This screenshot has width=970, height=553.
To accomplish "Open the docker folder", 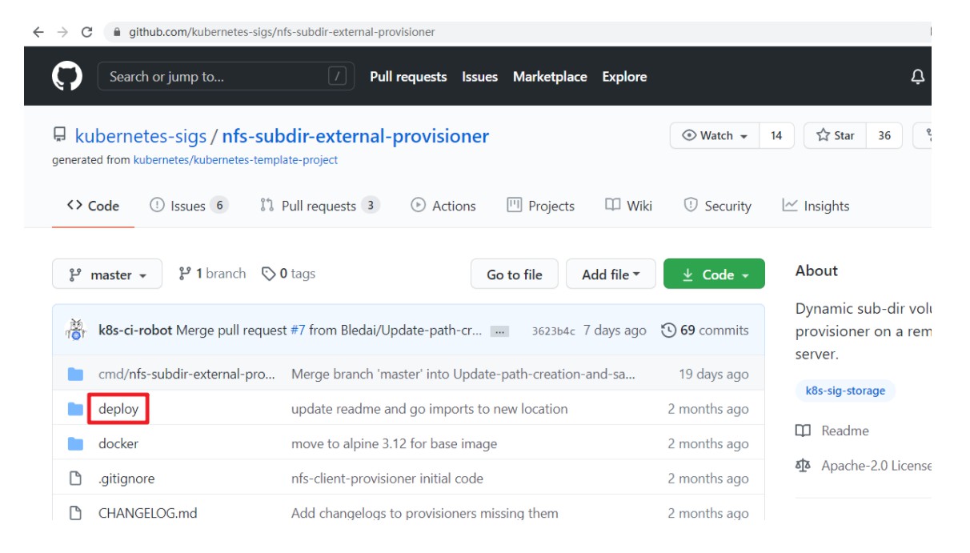I will tap(118, 443).
